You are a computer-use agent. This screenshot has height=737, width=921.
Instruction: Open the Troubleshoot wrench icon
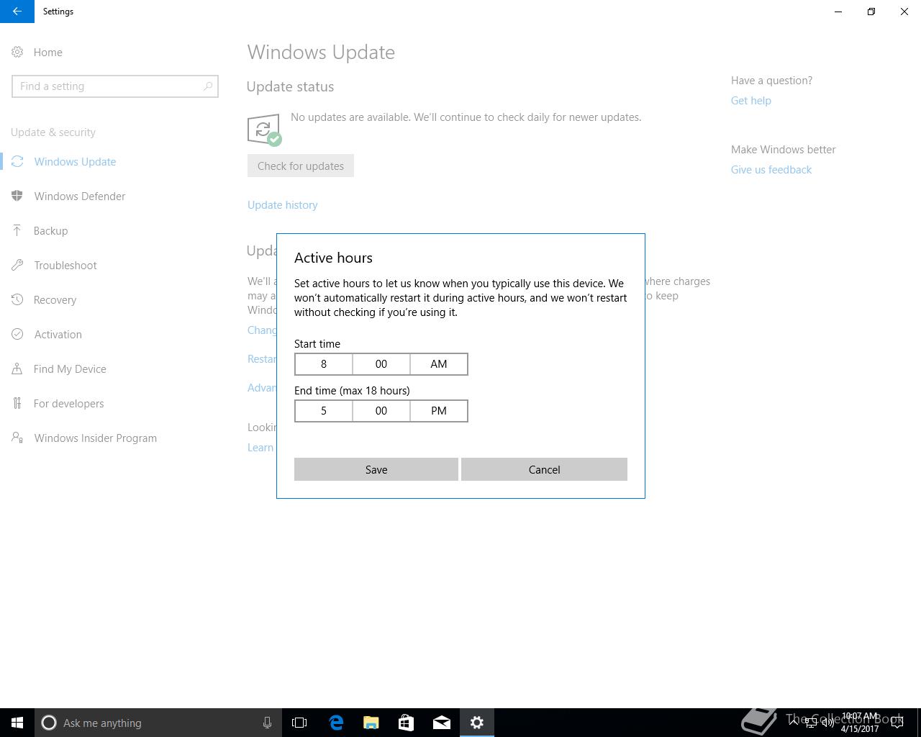coord(17,265)
